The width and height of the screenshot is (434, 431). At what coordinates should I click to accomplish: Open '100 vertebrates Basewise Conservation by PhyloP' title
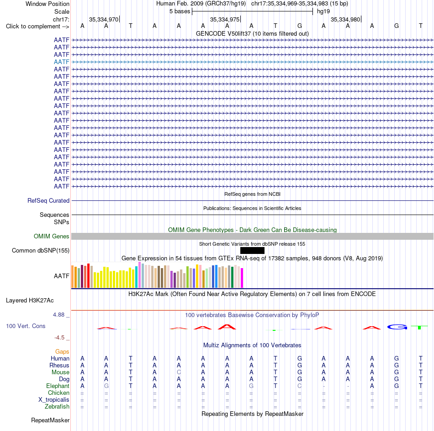point(252,315)
